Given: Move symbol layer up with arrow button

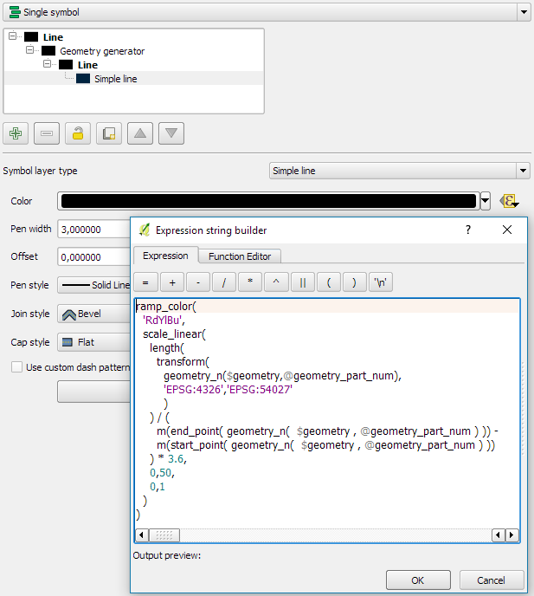Looking at the screenshot, I should coord(140,133).
